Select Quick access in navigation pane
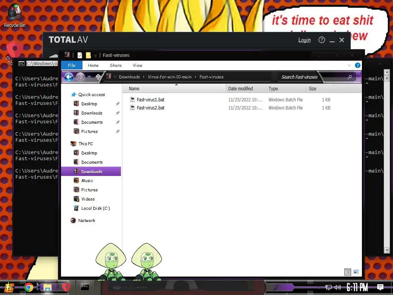The image size is (393, 295). [91, 94]
